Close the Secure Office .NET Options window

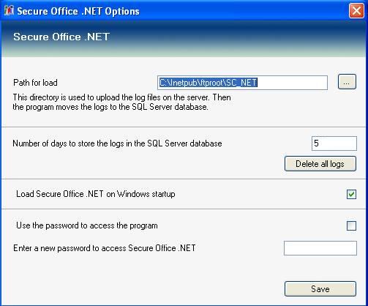(356, 11)
